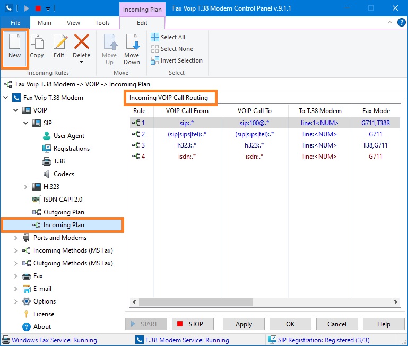Click the quick-access red stop icon

(38, 8)
